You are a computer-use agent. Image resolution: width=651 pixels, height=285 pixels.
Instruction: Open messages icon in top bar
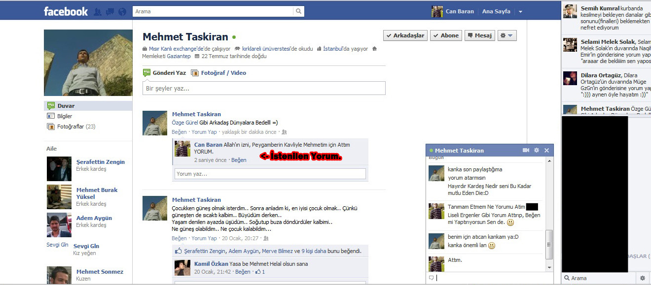[x=110, y=11]
